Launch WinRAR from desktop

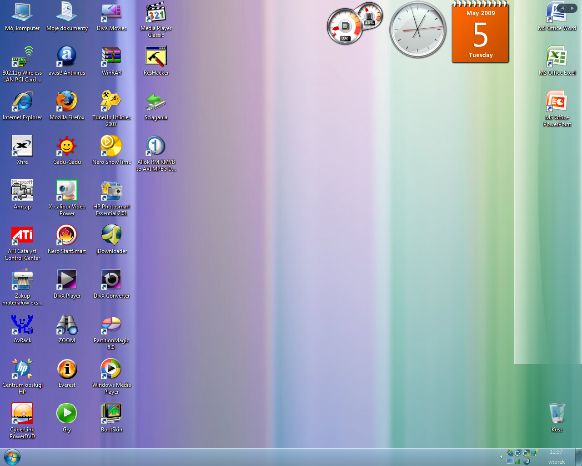coord(111,61)
